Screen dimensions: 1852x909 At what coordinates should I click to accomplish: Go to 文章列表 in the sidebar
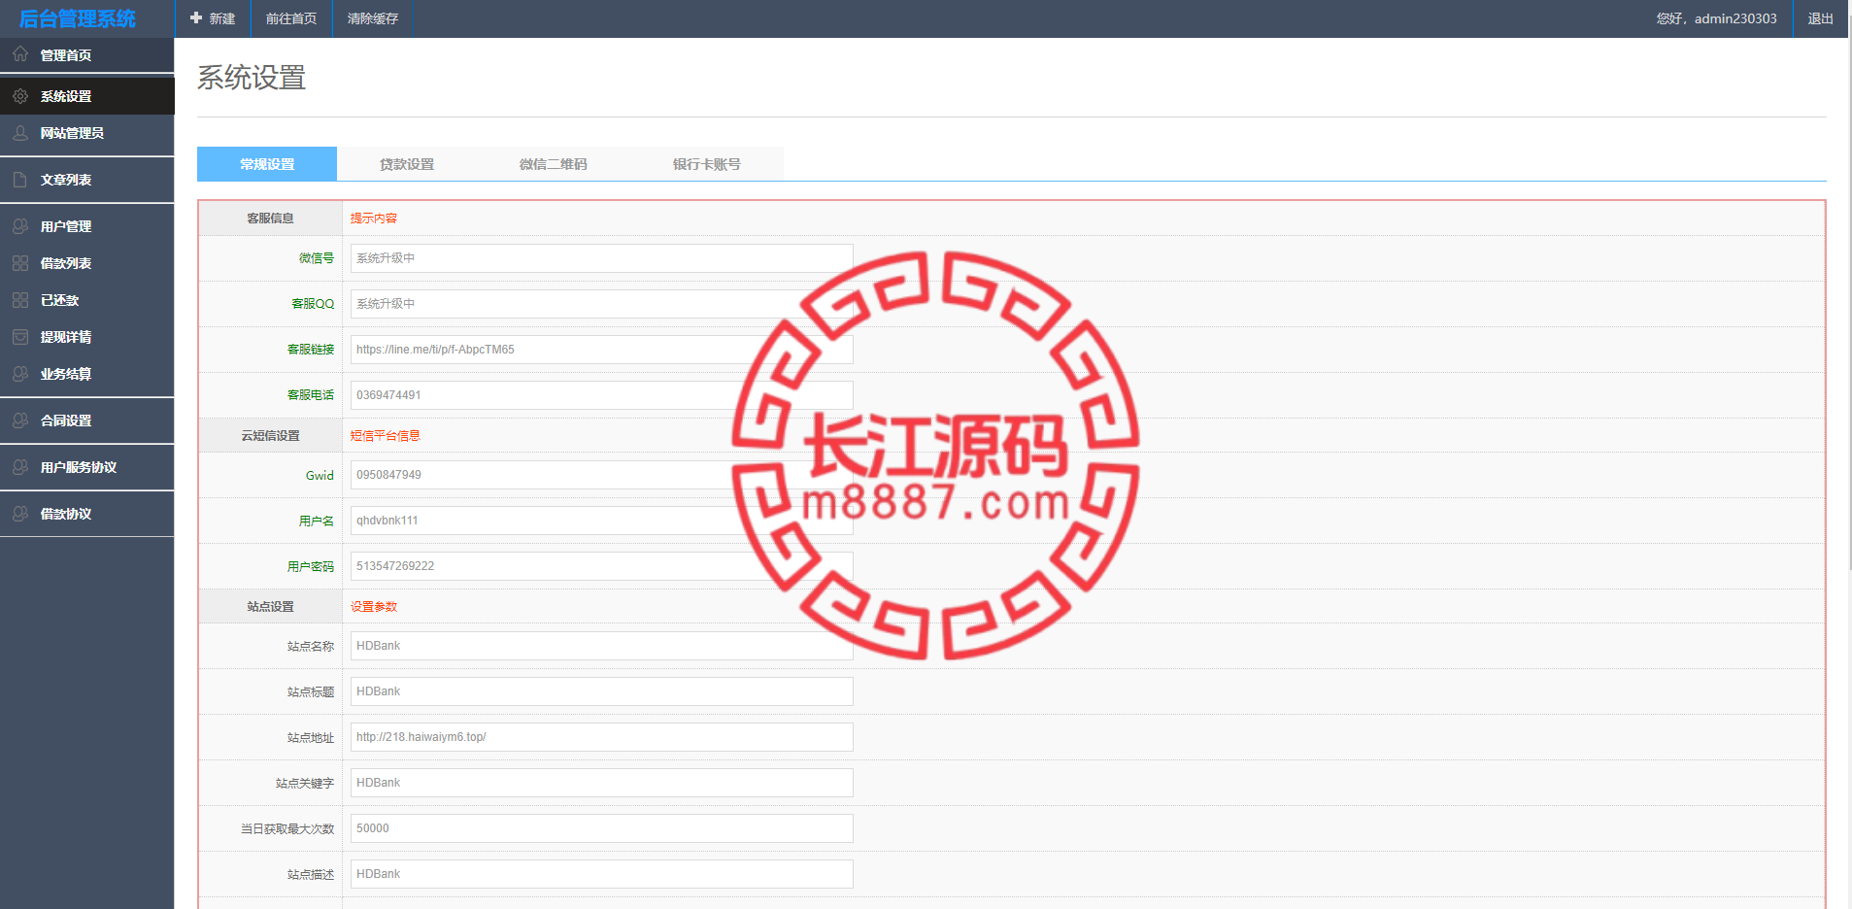(x=87, y=180)
